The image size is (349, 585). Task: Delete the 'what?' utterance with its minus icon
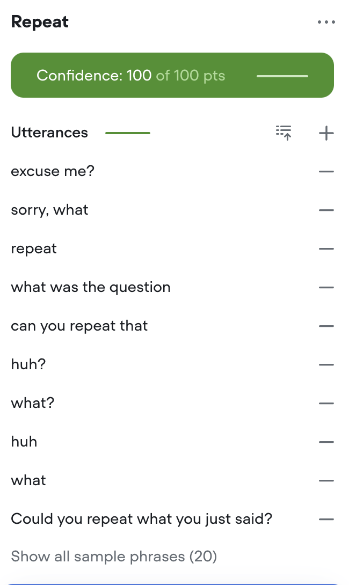tap(326, 403)
